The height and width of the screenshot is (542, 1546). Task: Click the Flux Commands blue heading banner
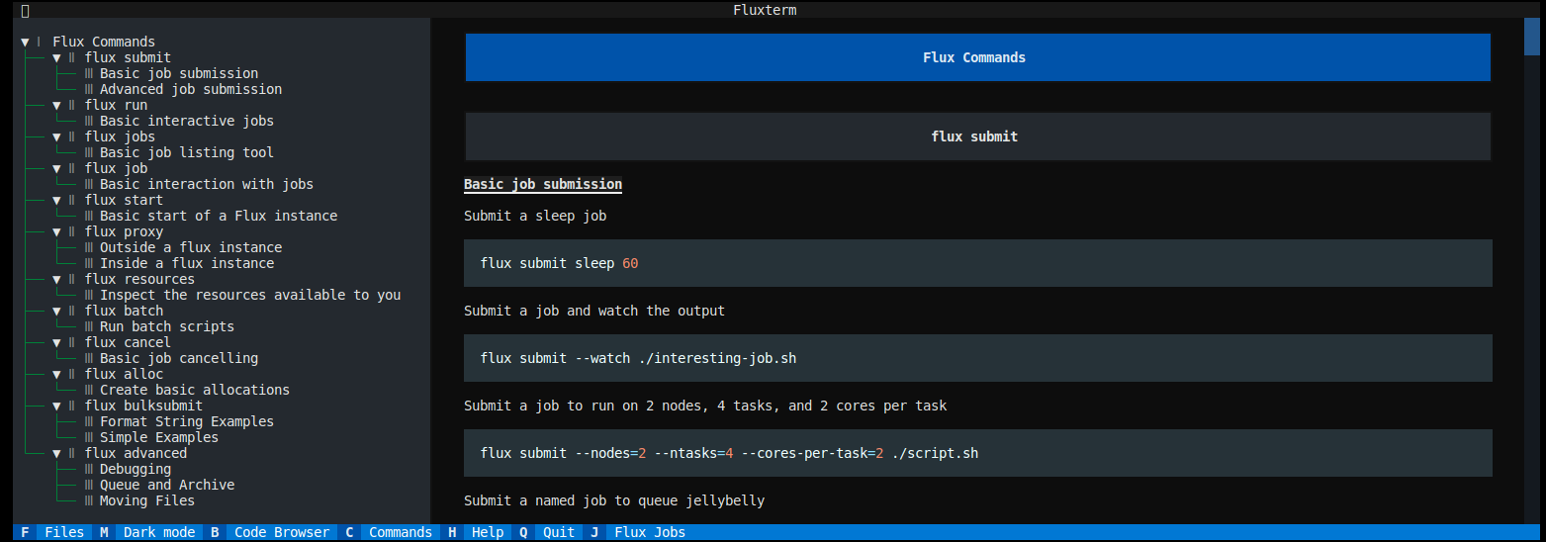click(x=978, y=57)
